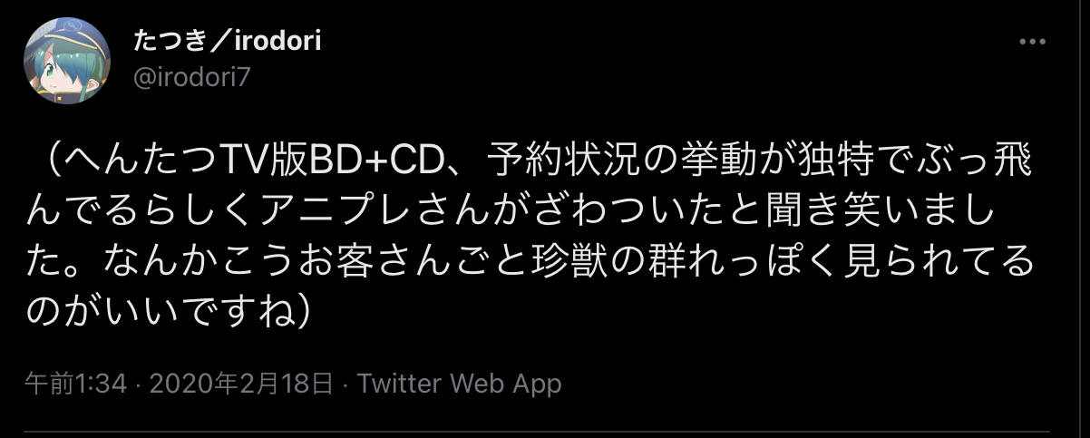Open the 午前1:34 timestamp permalink
The width and height of the screenshot is (1090, 438).
[74, 384]
